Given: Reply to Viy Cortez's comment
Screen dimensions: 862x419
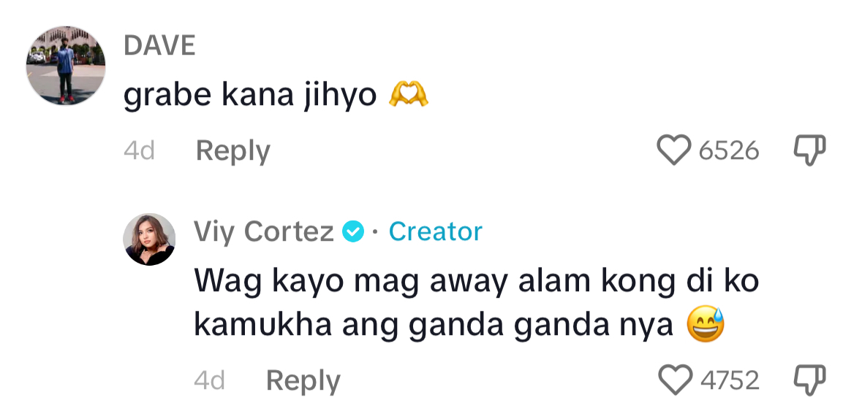Looking at the screenshot, I should point(303,380).
